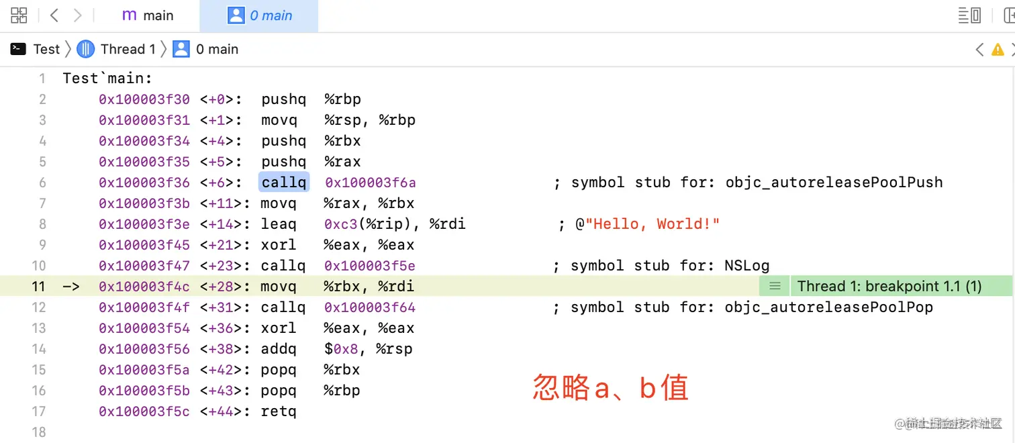Click the Thread 1: breakpoint 1.1 (1) annotation

(889, 286)
